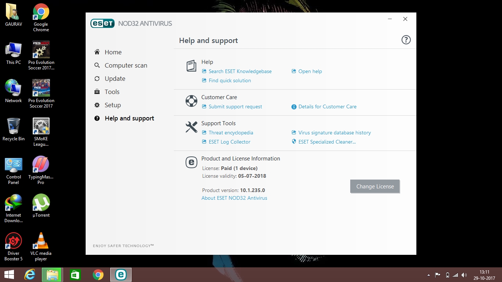The image size is (502, 282).
Task: Open Internet Explorer from taskbar
Action: (x=30, y=275)
